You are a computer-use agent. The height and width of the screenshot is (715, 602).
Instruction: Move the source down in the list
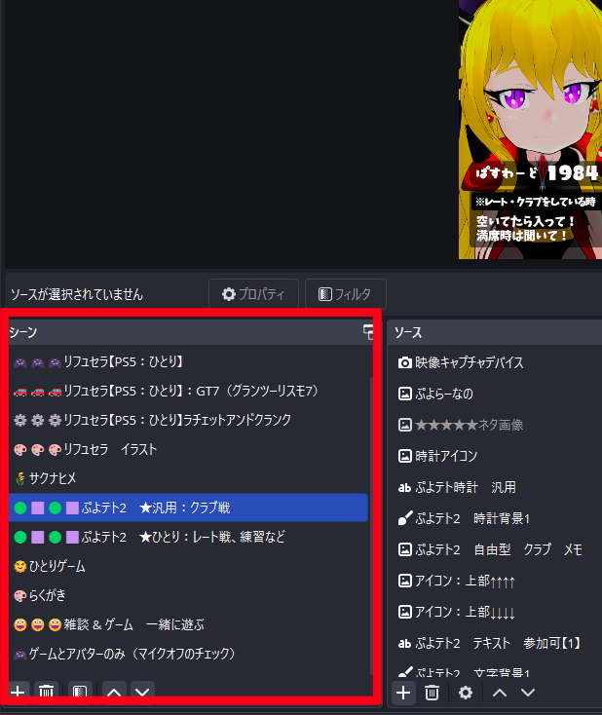[x=527, y=692]
